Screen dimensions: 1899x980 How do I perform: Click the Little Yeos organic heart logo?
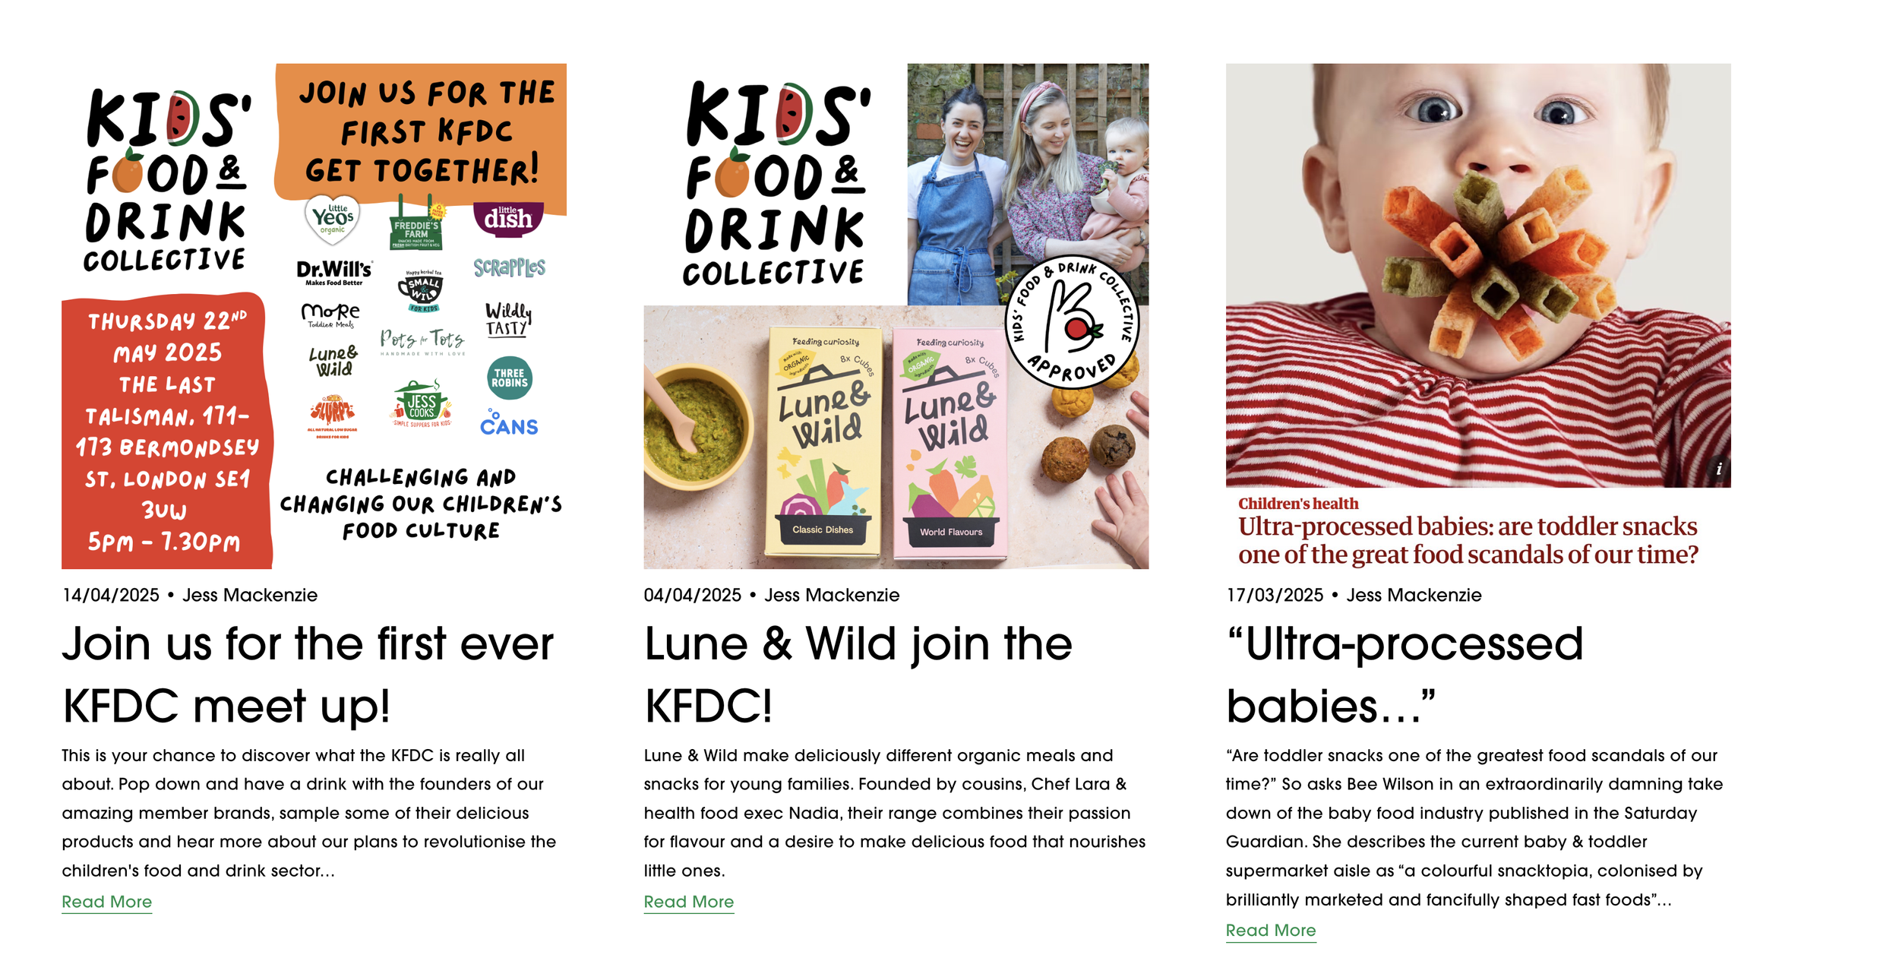coord(333,219)
